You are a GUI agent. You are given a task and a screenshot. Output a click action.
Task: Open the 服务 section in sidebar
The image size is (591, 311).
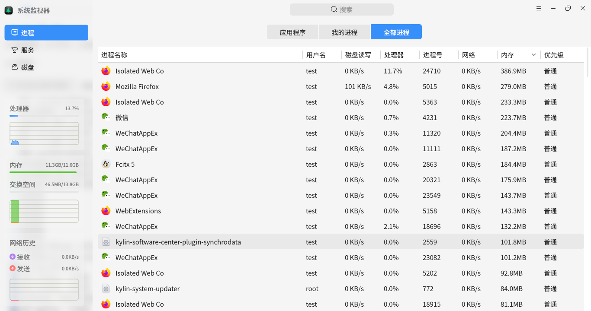tap(46, 50)
